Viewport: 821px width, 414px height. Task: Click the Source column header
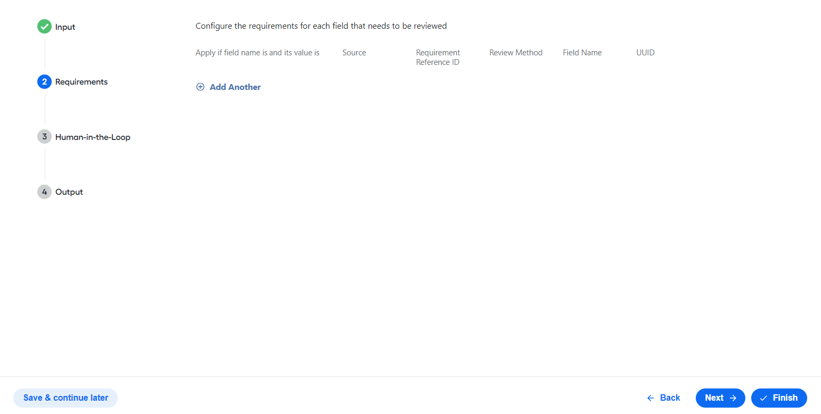click(354, 53)
